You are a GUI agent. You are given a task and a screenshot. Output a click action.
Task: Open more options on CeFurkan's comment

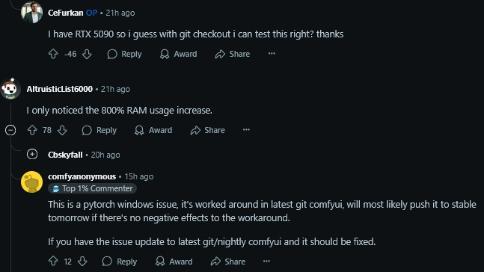click(x=272, y=54)
